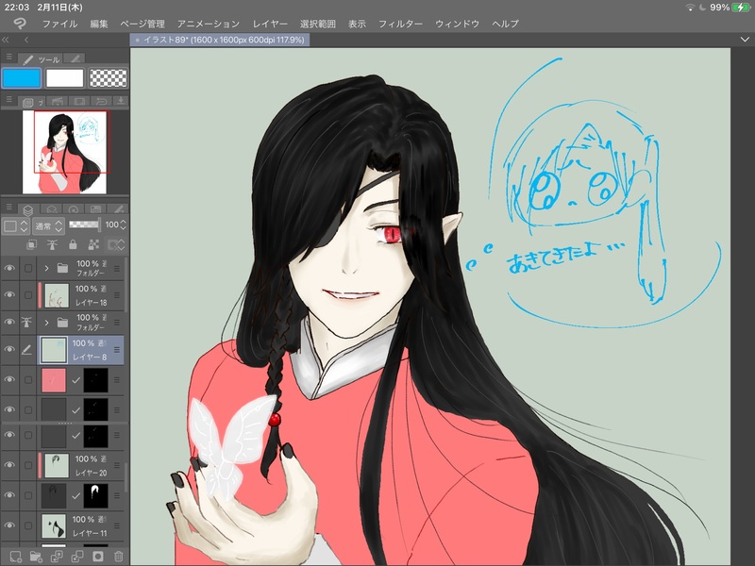Open the ファイル menu
The width and height of the screenshot is (755, 566).
59,24
